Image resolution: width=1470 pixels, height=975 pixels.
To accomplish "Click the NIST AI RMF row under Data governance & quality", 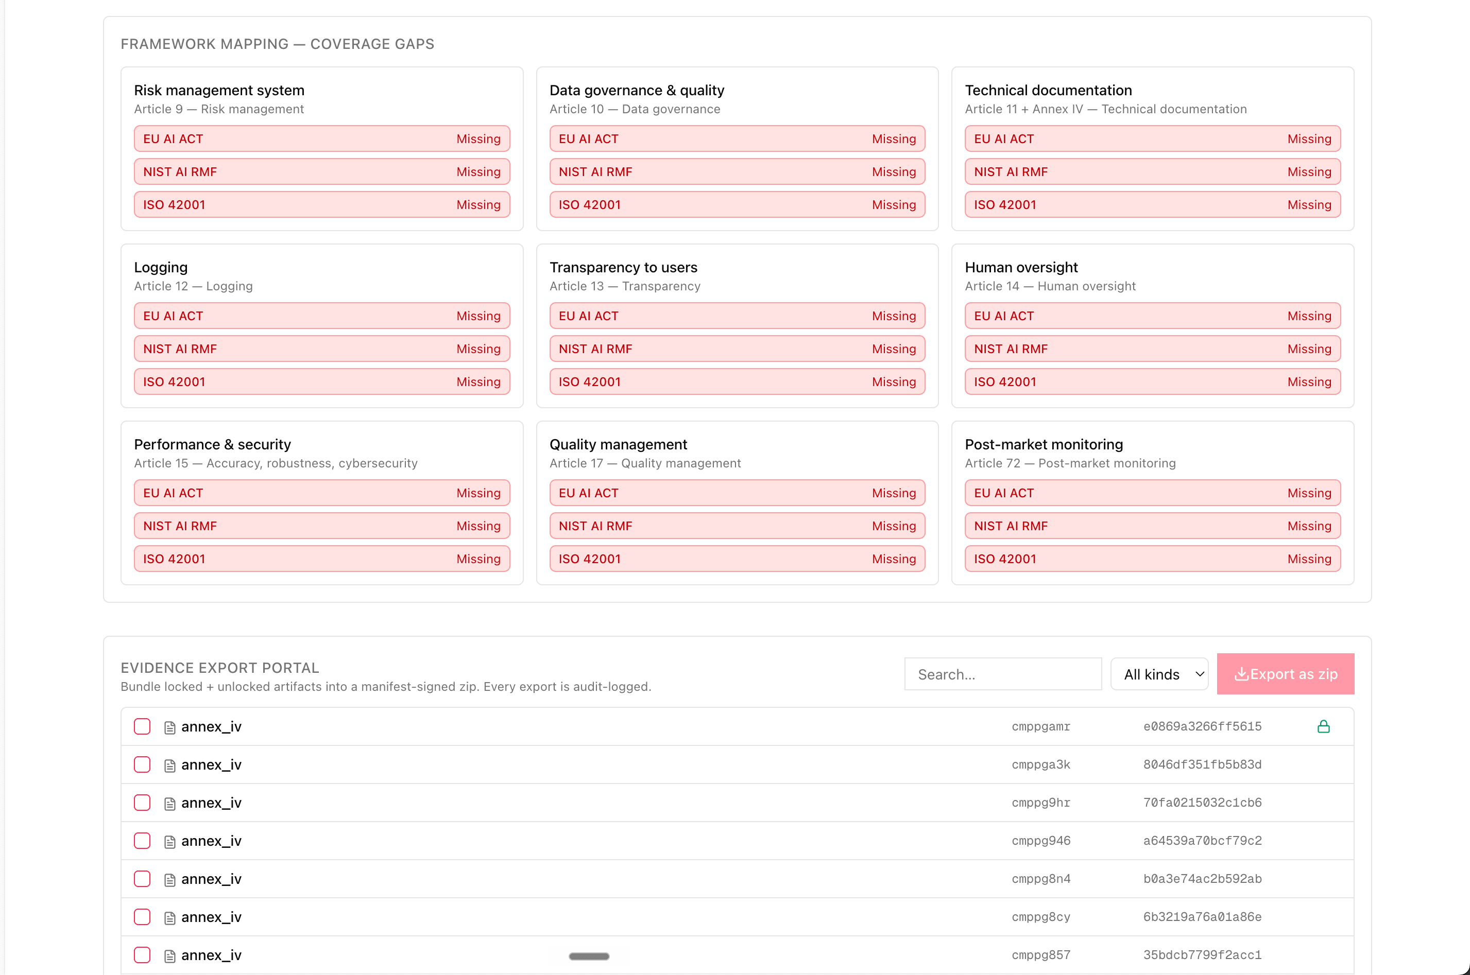I will (737, 171).
